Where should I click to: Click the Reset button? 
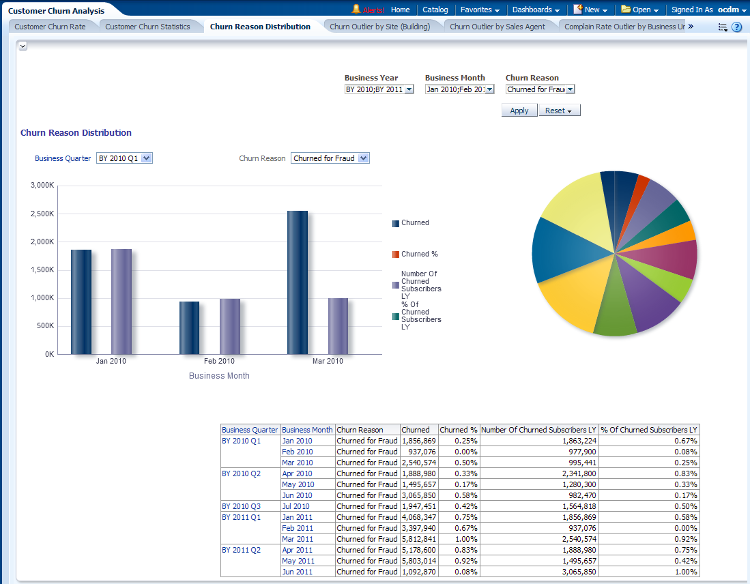559,111
